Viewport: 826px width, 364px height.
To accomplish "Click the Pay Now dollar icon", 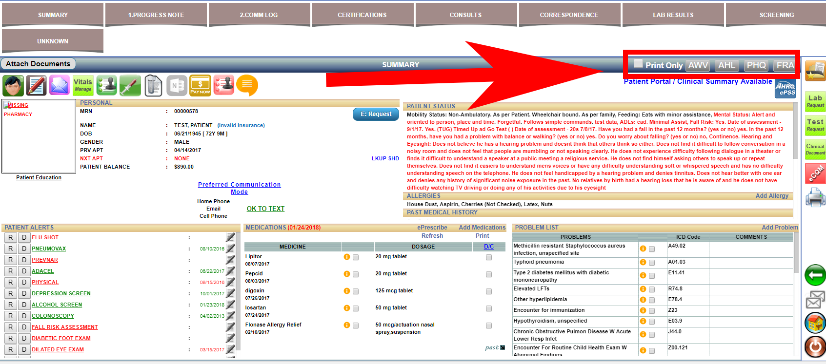I will click(x=200, y=85).
